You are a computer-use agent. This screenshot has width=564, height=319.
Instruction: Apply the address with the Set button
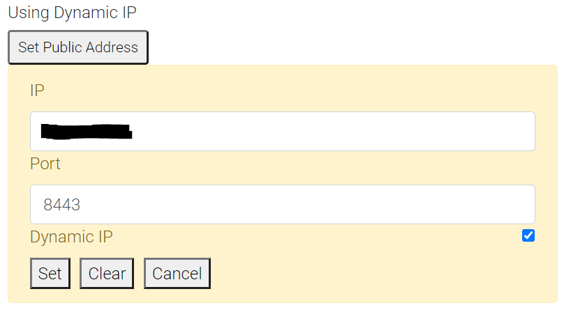click(50, 273)
